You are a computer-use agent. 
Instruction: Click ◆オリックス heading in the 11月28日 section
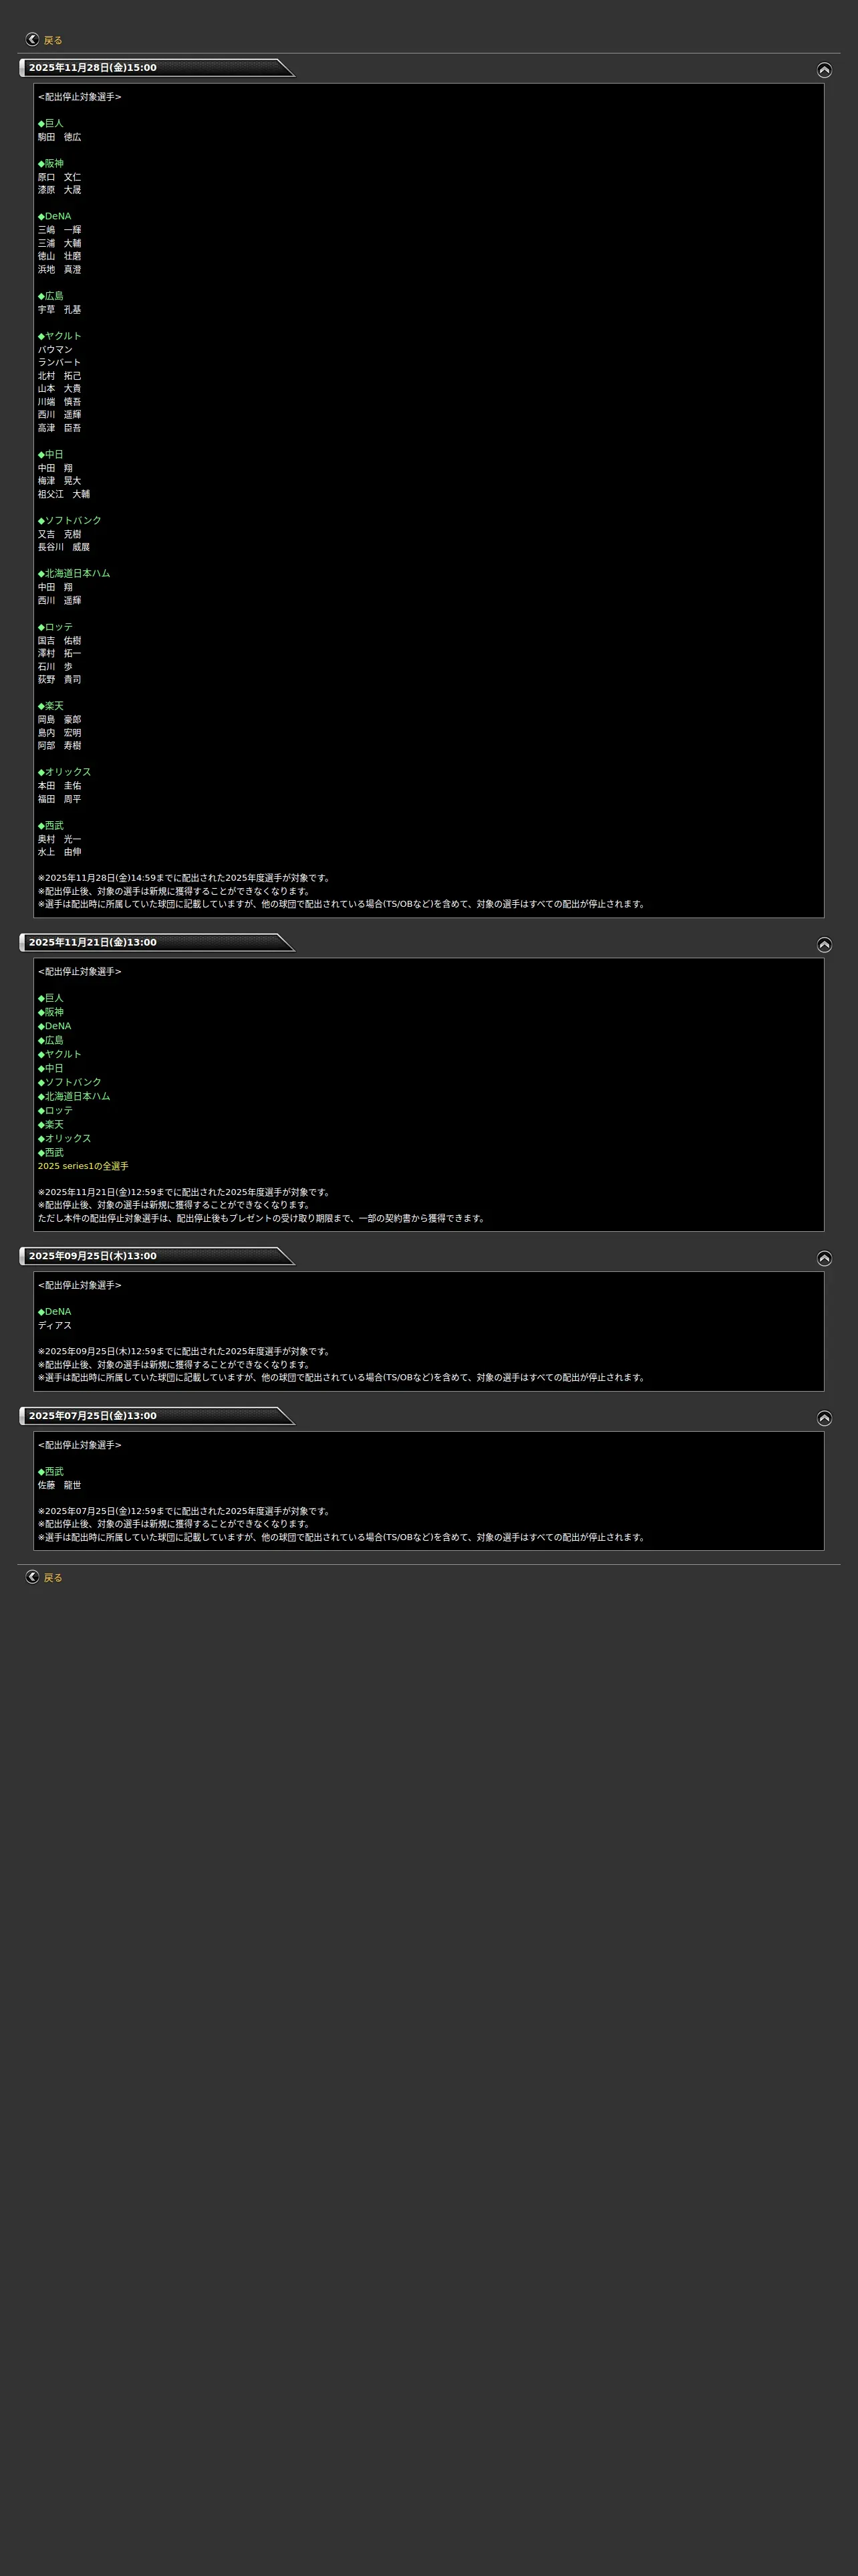tap(65, 772)
